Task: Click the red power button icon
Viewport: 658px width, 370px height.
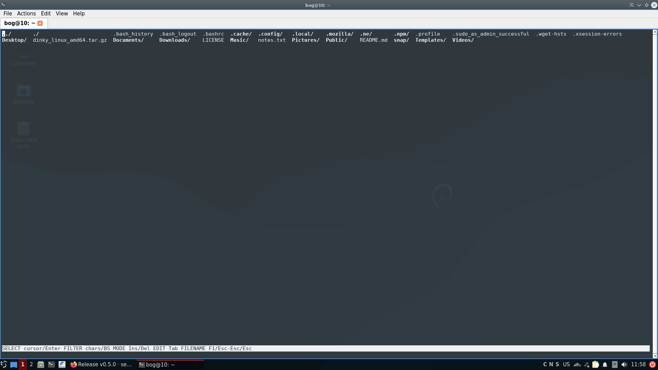Action: (x=652, y=364)
